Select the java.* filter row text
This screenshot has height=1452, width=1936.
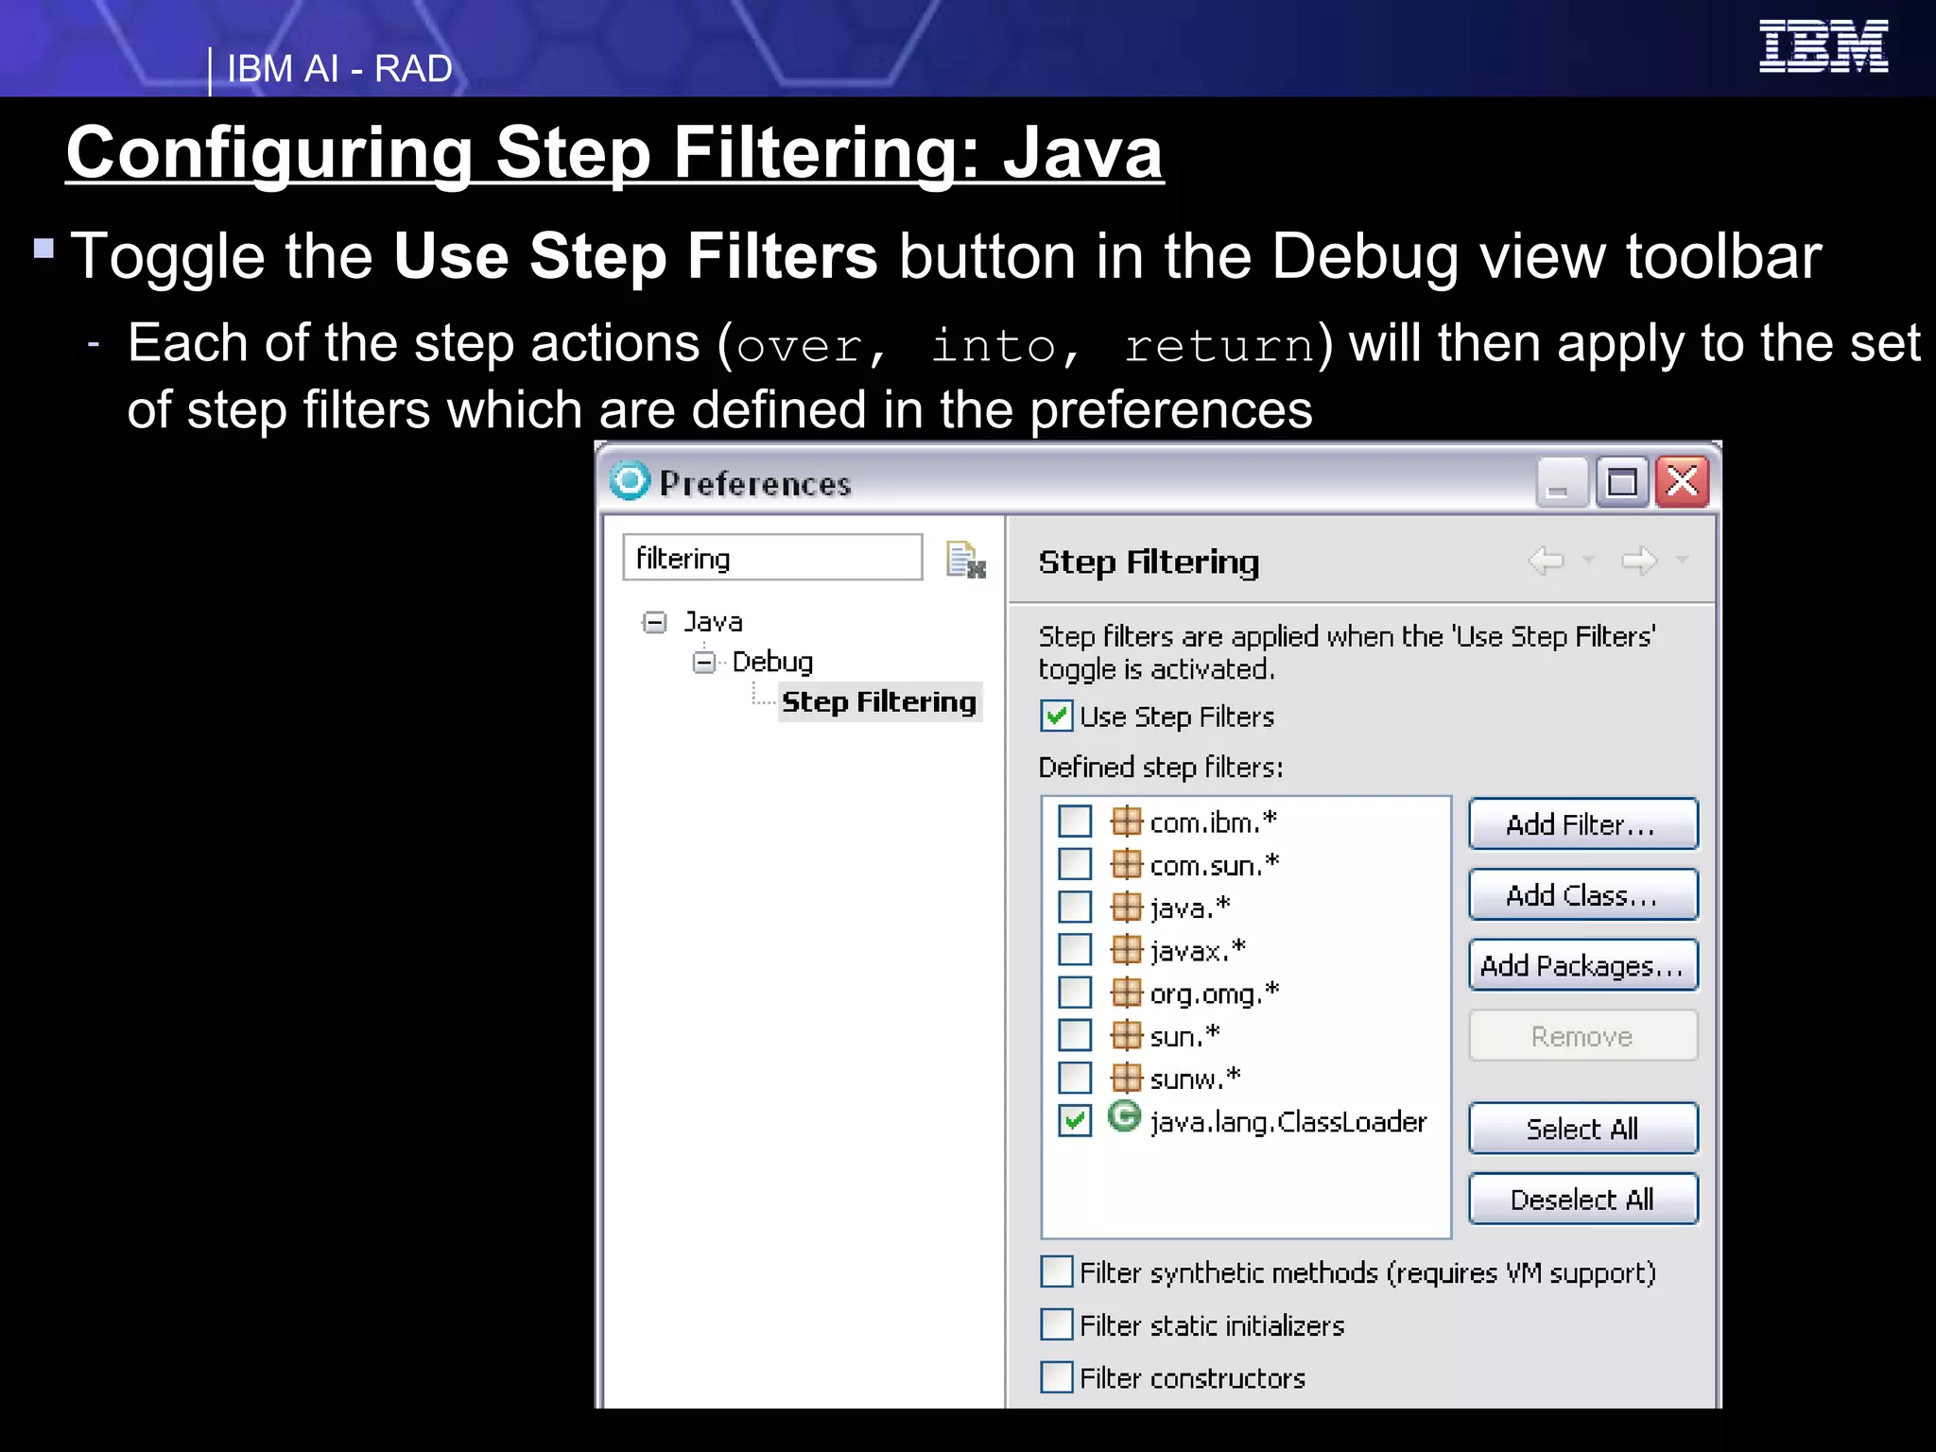pos(1190,907)
